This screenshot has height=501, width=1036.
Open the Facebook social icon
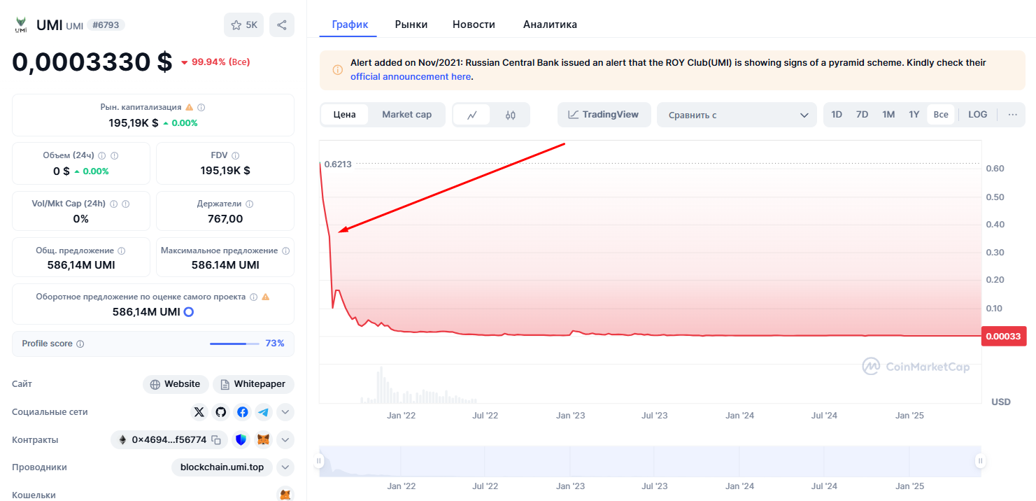click(x=242, y=412)
